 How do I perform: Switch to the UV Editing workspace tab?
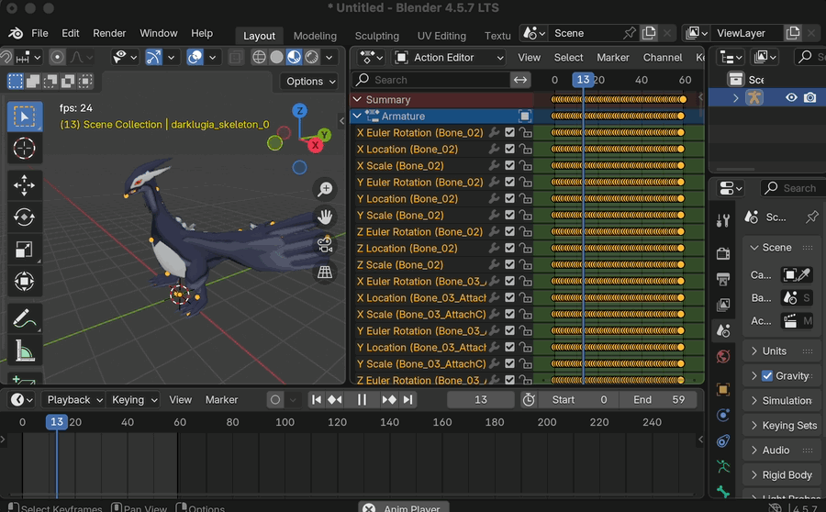(441, 36)
